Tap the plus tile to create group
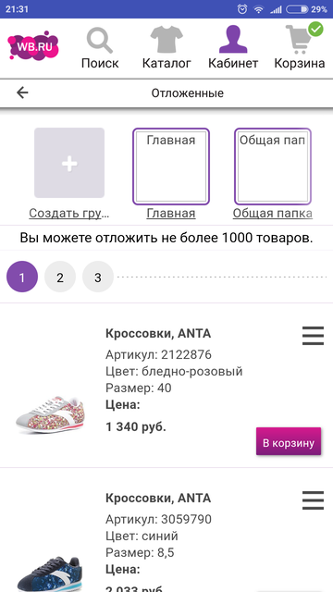The image size is (333, 592). (69, 163)
